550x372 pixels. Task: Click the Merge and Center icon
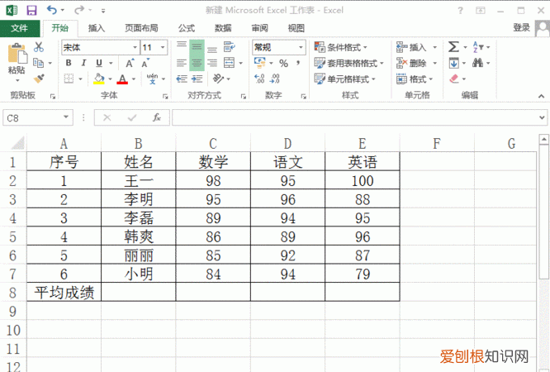[x=229, y=63]
